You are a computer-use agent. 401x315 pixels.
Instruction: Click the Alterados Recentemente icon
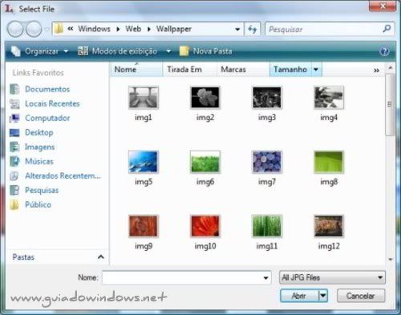pos(14,176)
